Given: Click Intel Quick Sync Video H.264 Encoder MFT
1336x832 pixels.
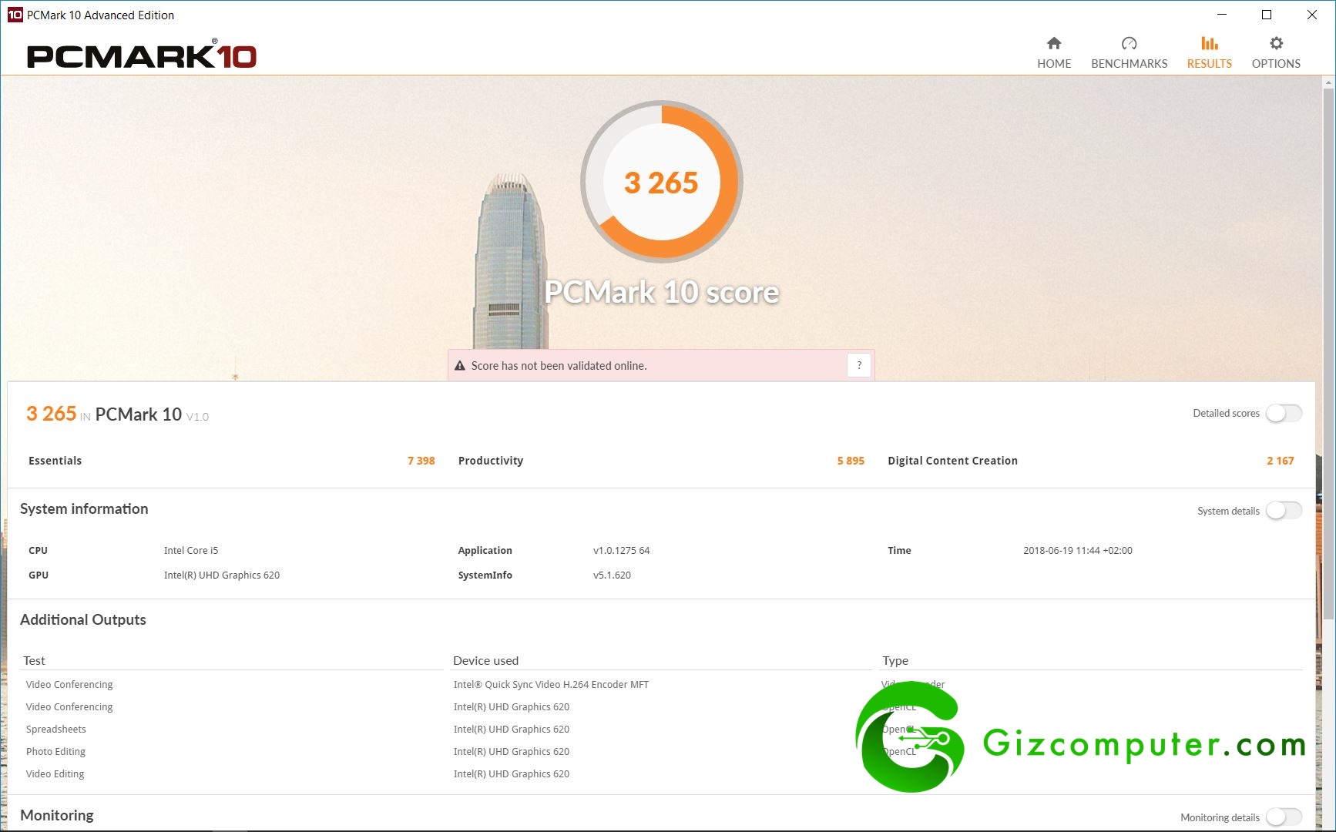Looking at the screenshot, I should (551, 684).
